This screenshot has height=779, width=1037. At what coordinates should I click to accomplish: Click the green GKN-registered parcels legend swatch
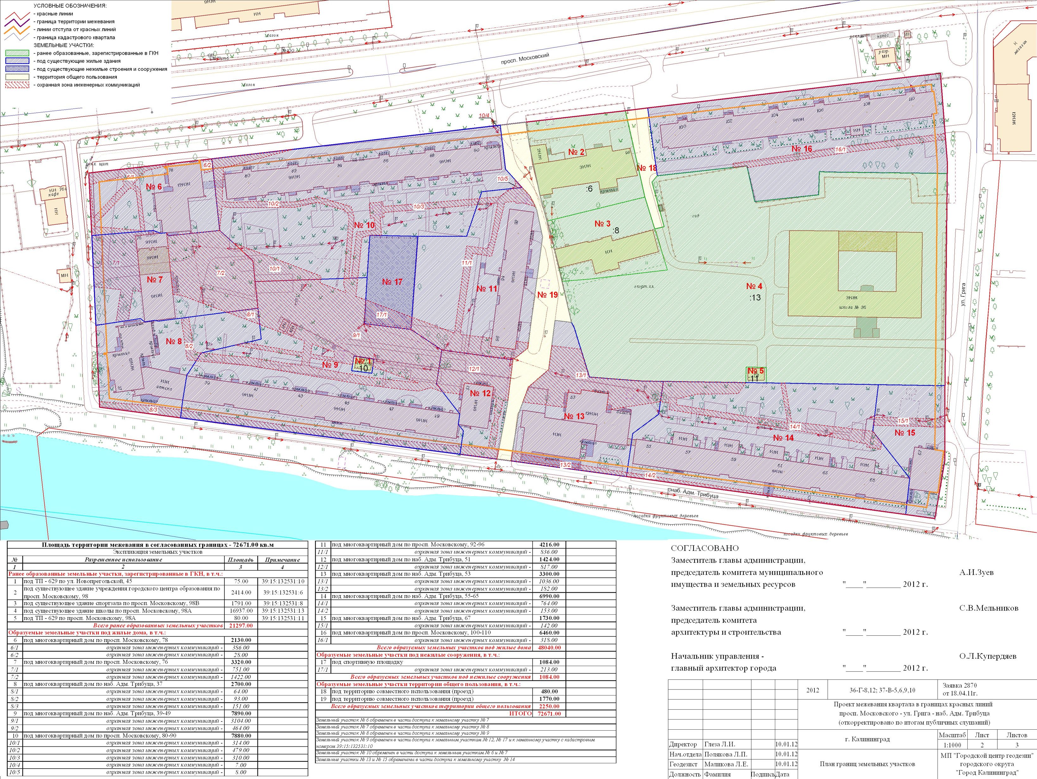pos(18,53)
